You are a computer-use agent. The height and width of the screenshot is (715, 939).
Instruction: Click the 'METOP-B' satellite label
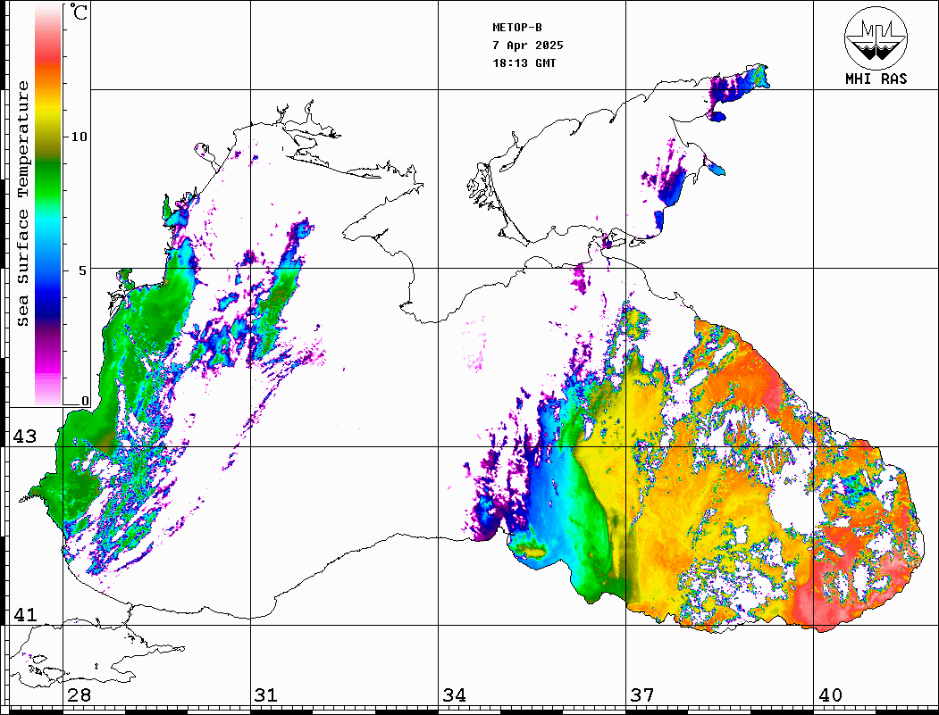(517, 27)
